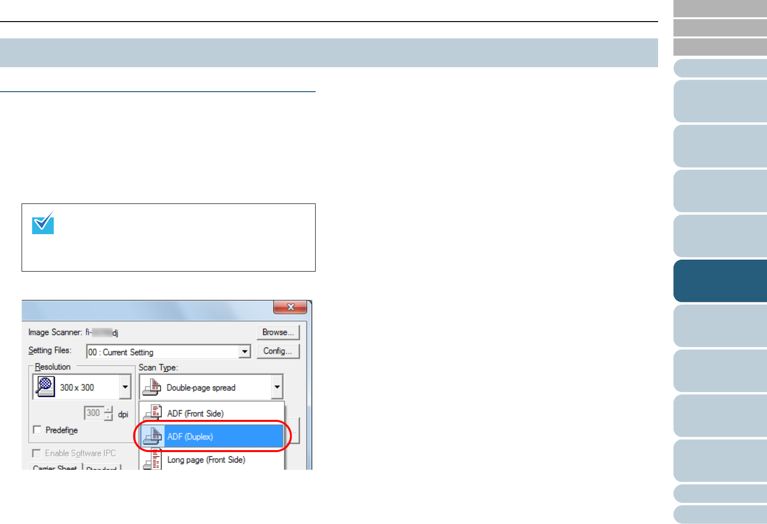Expand the Scan Type dropdown arrow

point(277,387)
